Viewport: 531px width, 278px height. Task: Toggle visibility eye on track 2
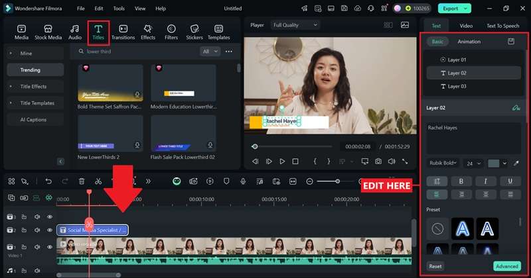50,230
